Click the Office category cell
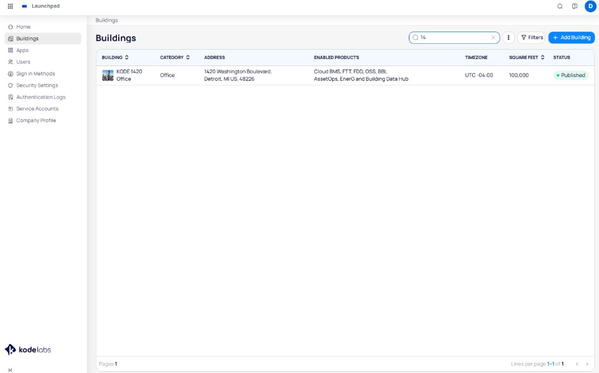Image resolution: width=599 pixels, height=373 pixels. pos(167,75)
